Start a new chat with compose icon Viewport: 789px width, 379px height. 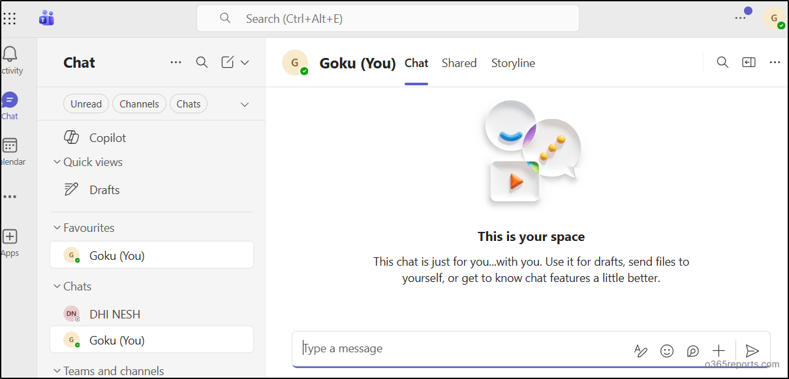pyautogui.click(x=227, y=63)
